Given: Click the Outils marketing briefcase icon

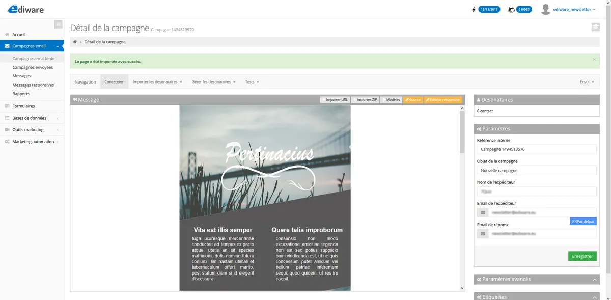Looking at the screenshot, I should (x=7, y=130).
